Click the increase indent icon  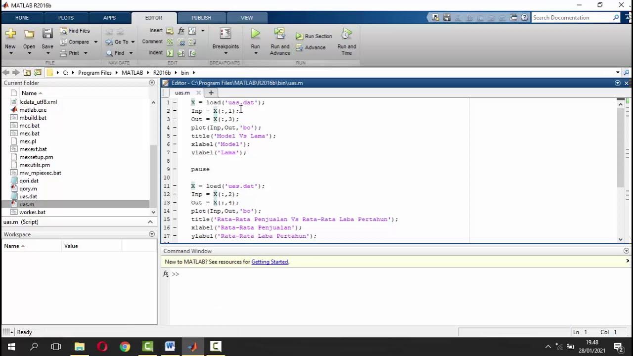pyautogui.click(x=181, y=53)
